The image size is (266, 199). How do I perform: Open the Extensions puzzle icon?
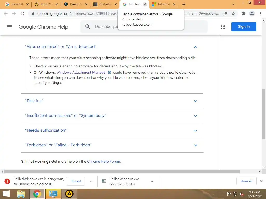pyautogui.click(x=244, y=13)
